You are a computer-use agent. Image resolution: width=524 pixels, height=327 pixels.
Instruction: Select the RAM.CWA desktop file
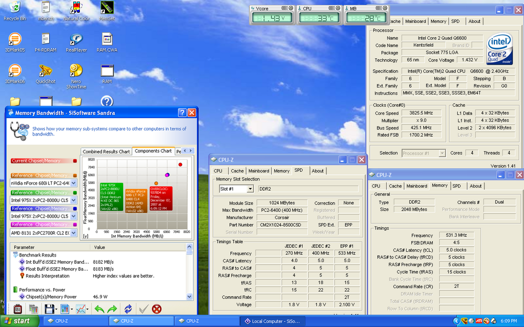click(107, 42)
